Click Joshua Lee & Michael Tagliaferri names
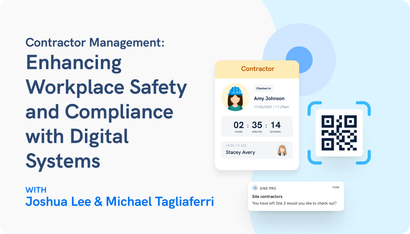 120,202
